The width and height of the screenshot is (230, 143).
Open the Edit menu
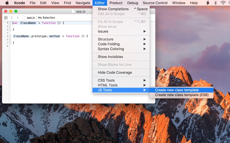tap(43, 3)
